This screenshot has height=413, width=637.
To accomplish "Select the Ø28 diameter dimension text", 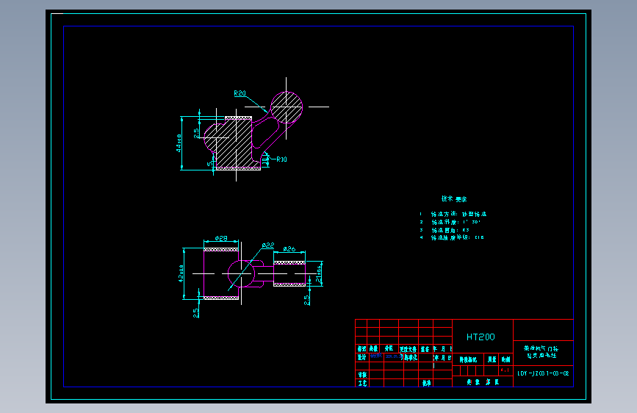I will pyautogui.click(x=221, y=239).
